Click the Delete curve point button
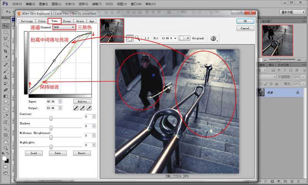 82,101
